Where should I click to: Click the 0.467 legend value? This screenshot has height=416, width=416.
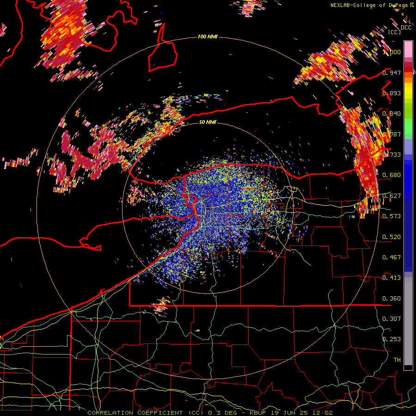(392, 257)
